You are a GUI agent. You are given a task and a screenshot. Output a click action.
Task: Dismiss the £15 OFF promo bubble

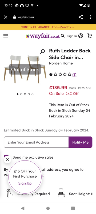coord(7,159)
